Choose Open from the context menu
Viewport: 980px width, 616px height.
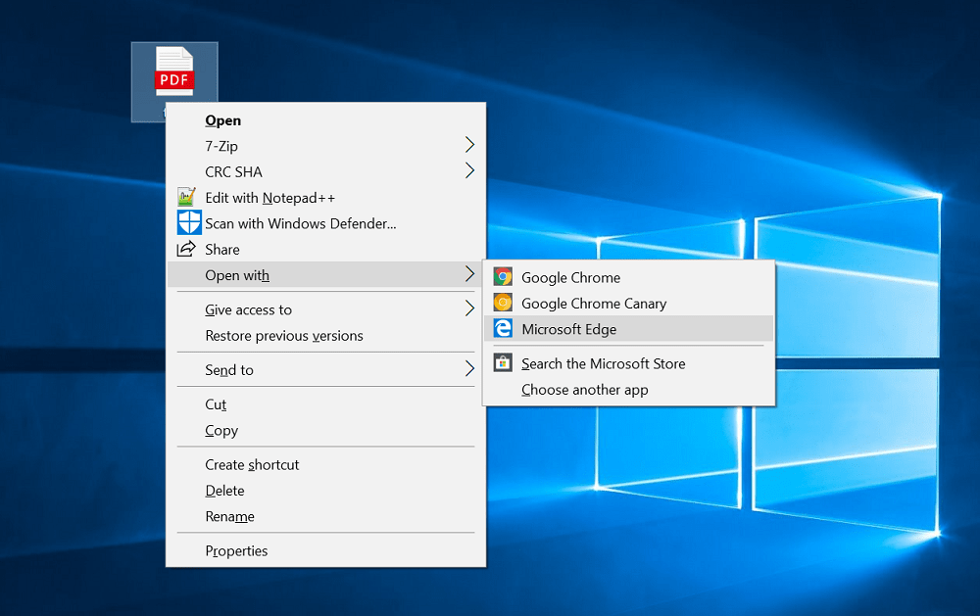tap(325, 119)
